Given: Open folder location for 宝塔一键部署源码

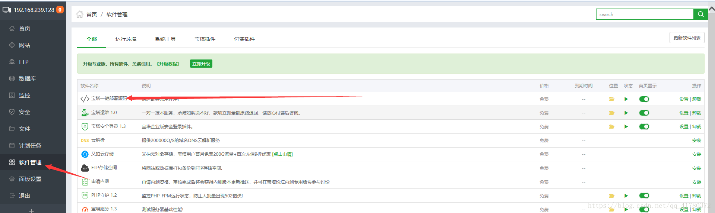Looking at the screenshot, I should (611, 99).
